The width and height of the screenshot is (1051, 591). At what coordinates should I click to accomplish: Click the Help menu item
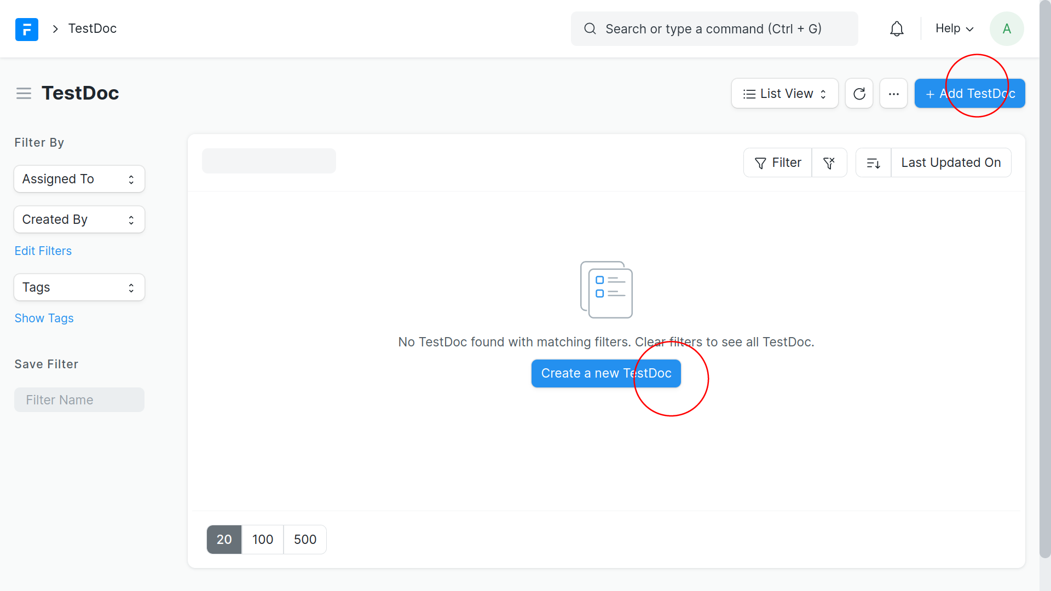(954, 29)
